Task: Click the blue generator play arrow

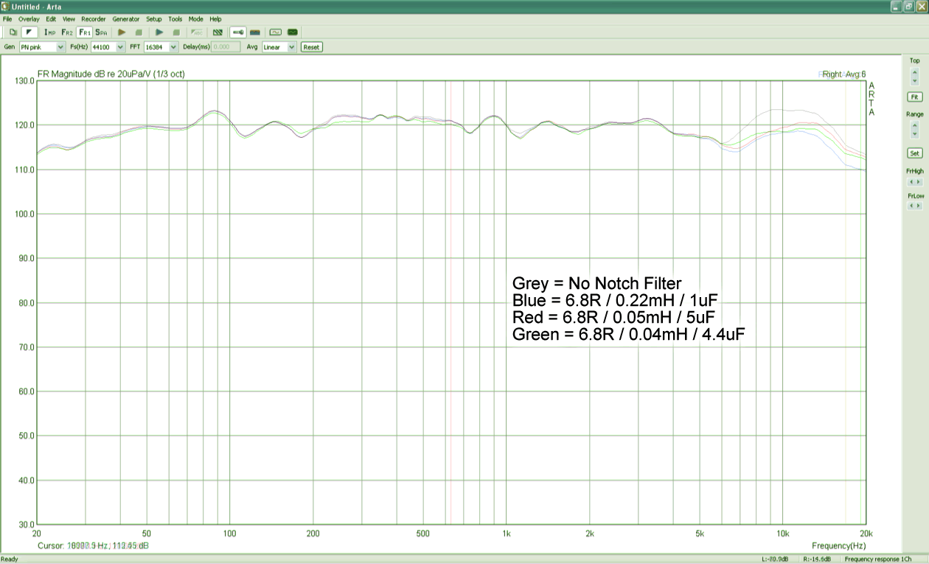Action: [159, 32]
